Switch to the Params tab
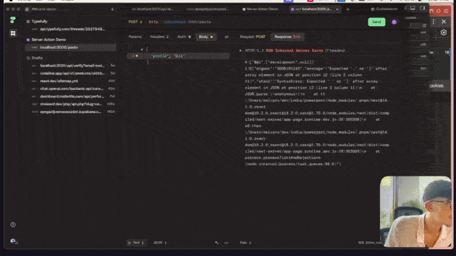456x256 pixels. point(135,37)
